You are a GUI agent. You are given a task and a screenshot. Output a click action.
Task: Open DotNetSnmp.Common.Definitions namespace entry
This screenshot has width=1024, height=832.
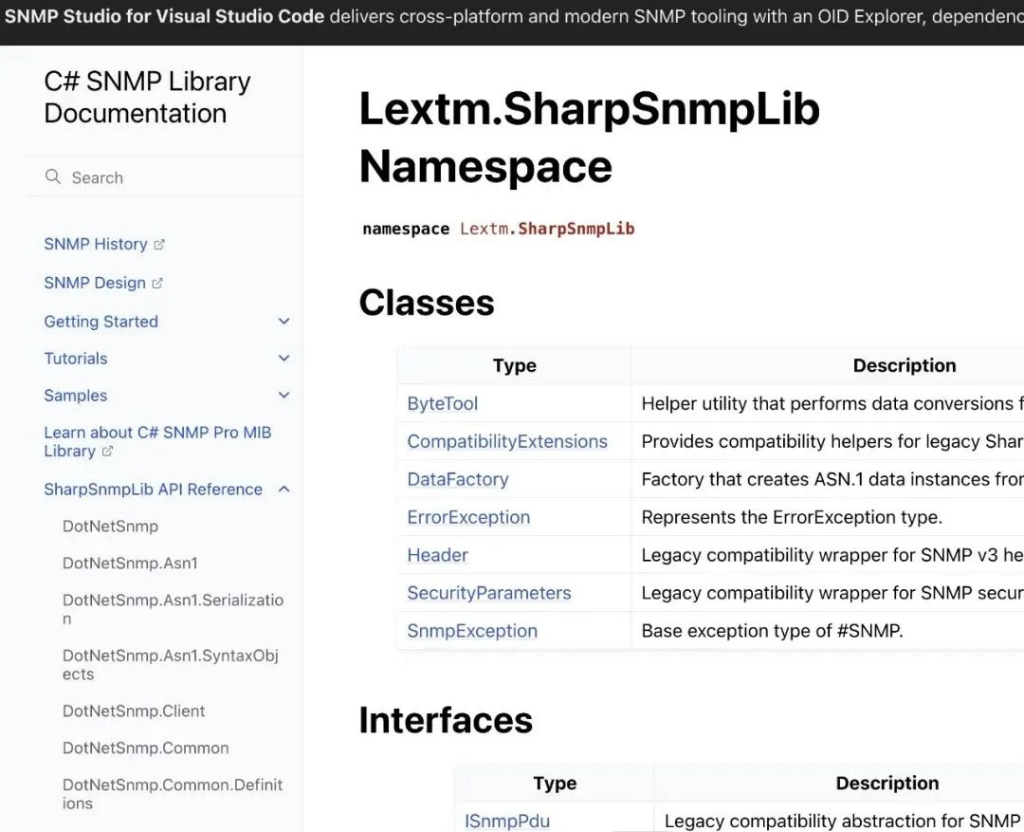pyautogui.click(x=173, y=793)
